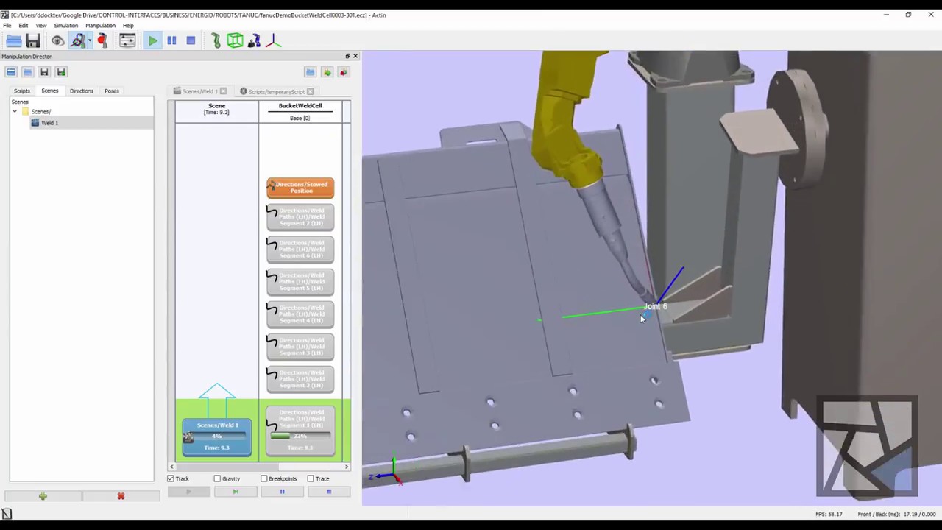Click the Joint 6 label in the 3D view
Viewport: 942px width, 530px height.
656,306
